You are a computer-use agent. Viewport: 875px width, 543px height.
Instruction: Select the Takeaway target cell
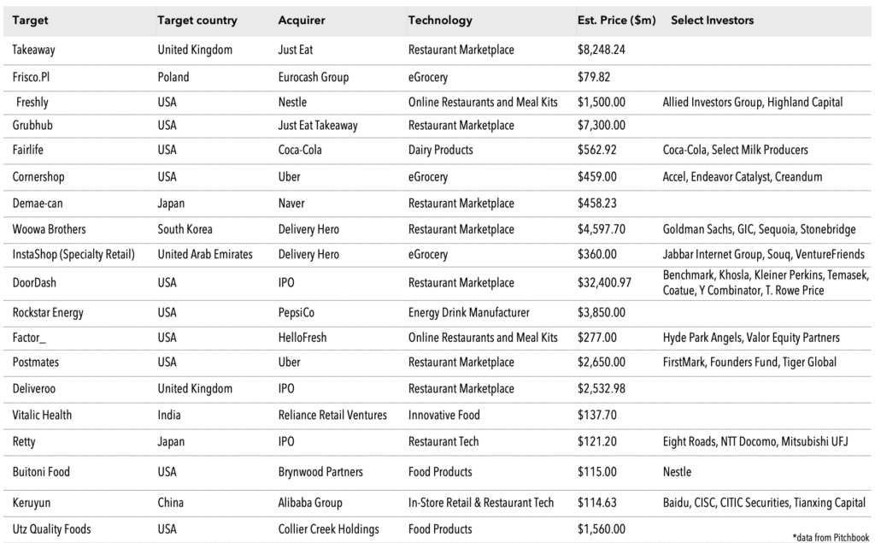click(33, 50)
